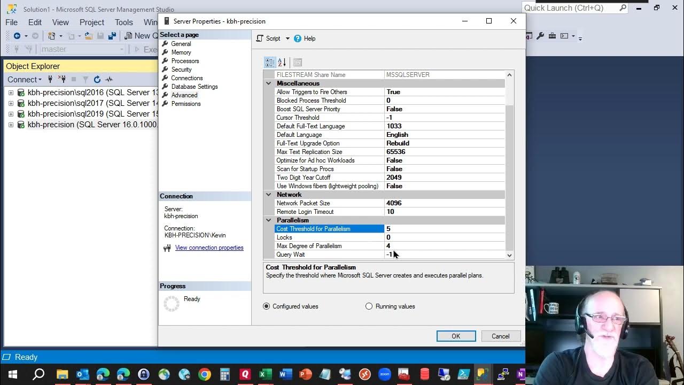Open the File menu
Image resolution: width=684 pixels, height=385 pixels.
click(x=11, y=22)
